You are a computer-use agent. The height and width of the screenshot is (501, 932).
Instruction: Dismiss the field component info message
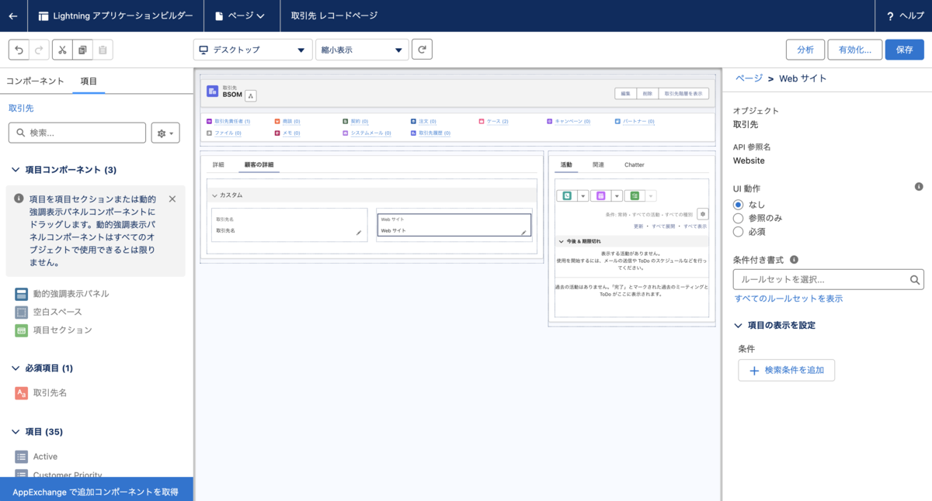click(x=172, y=199)
